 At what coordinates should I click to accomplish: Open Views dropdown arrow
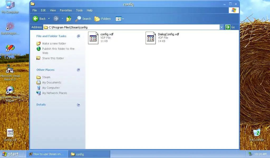click(123, 19)
